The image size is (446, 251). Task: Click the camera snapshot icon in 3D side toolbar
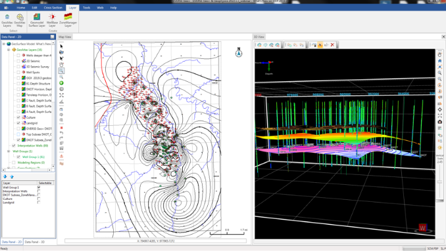point(439,122)
